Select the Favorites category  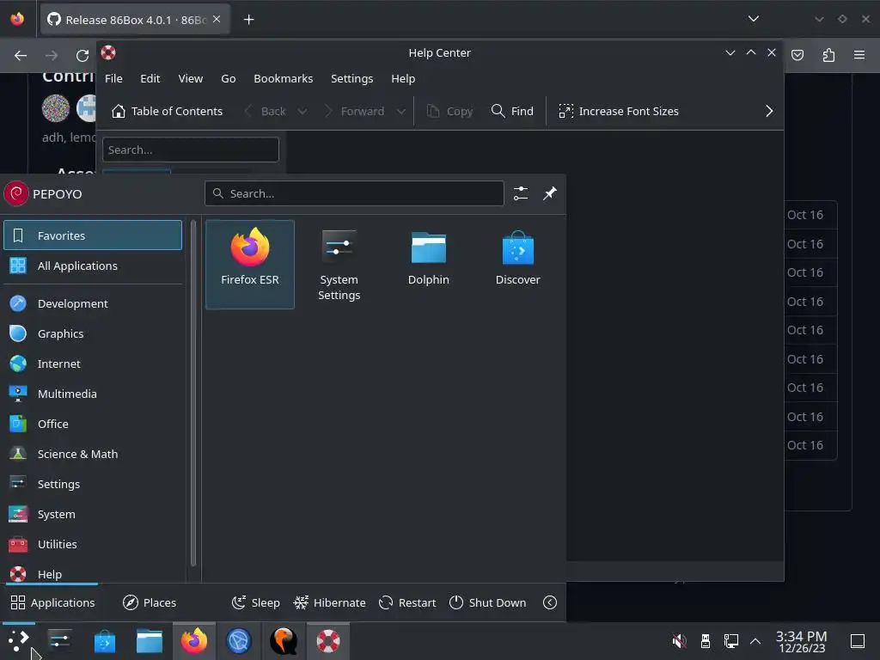(93, 235)
